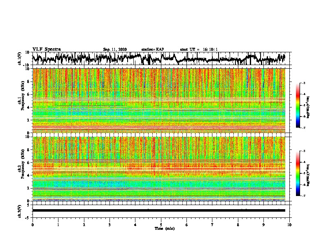This screenshot has height=252, width=326.
Task: Click the ch.2 spectrogram color bar
Action: [x=298, y=173]
